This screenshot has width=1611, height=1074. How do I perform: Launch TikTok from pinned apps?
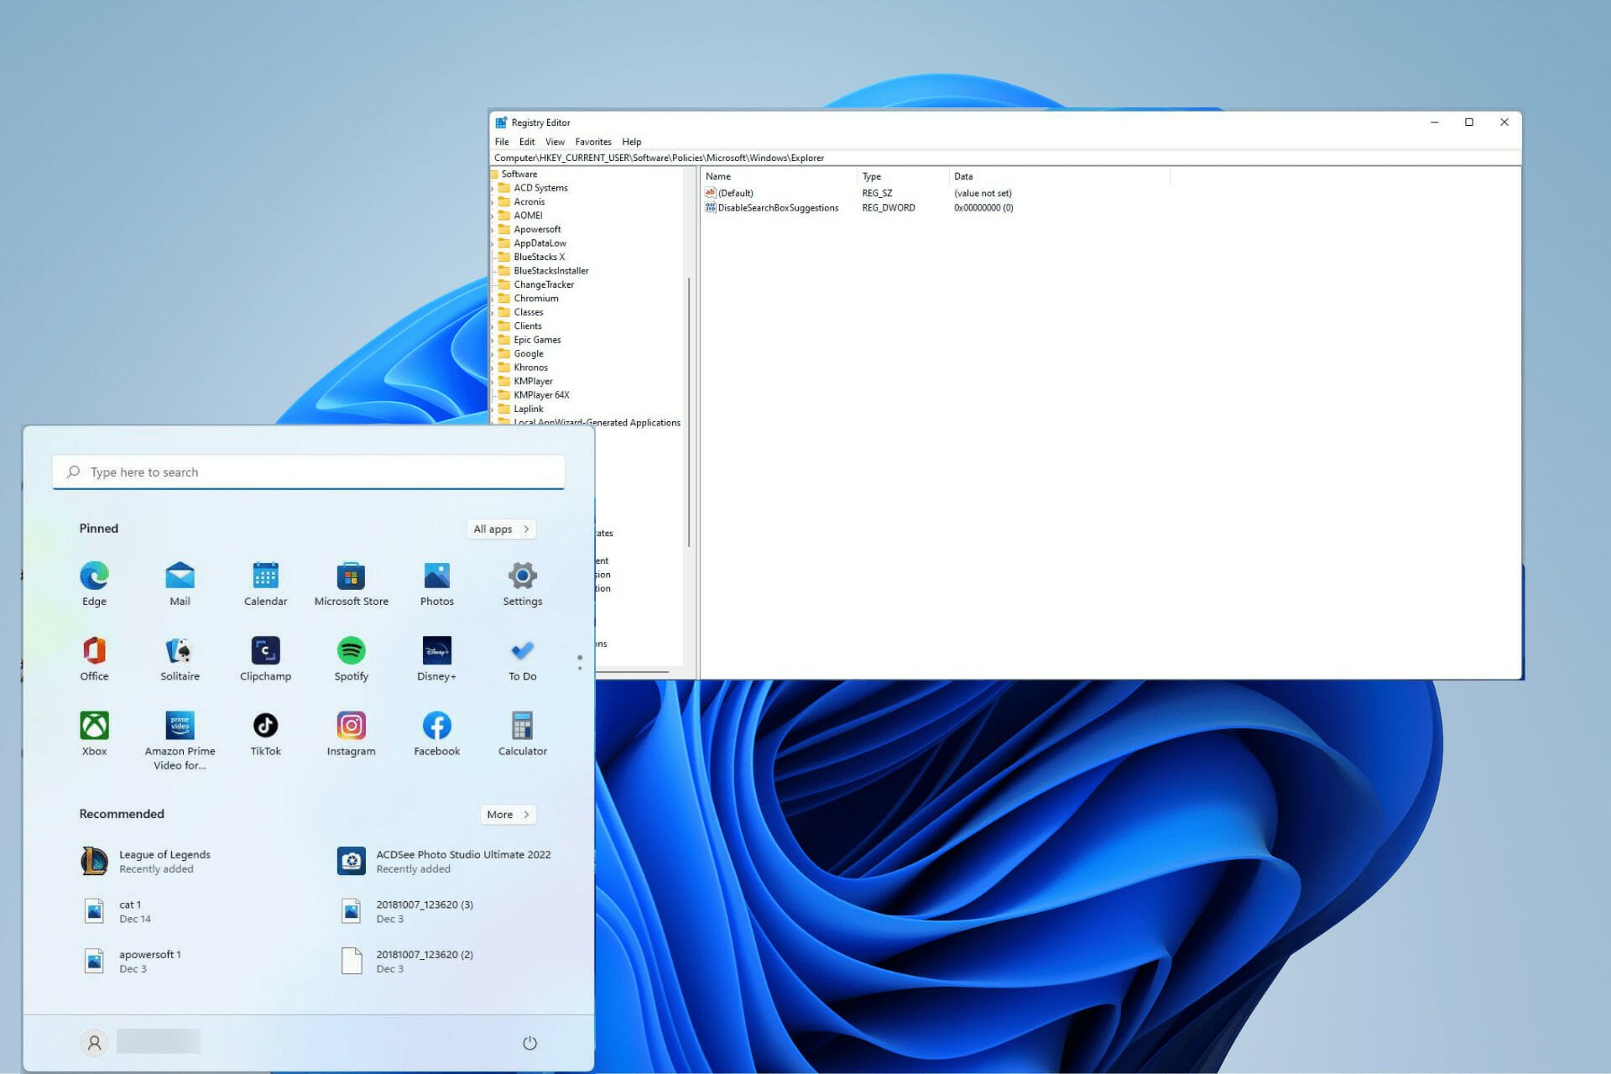click(x=265, y=734)
